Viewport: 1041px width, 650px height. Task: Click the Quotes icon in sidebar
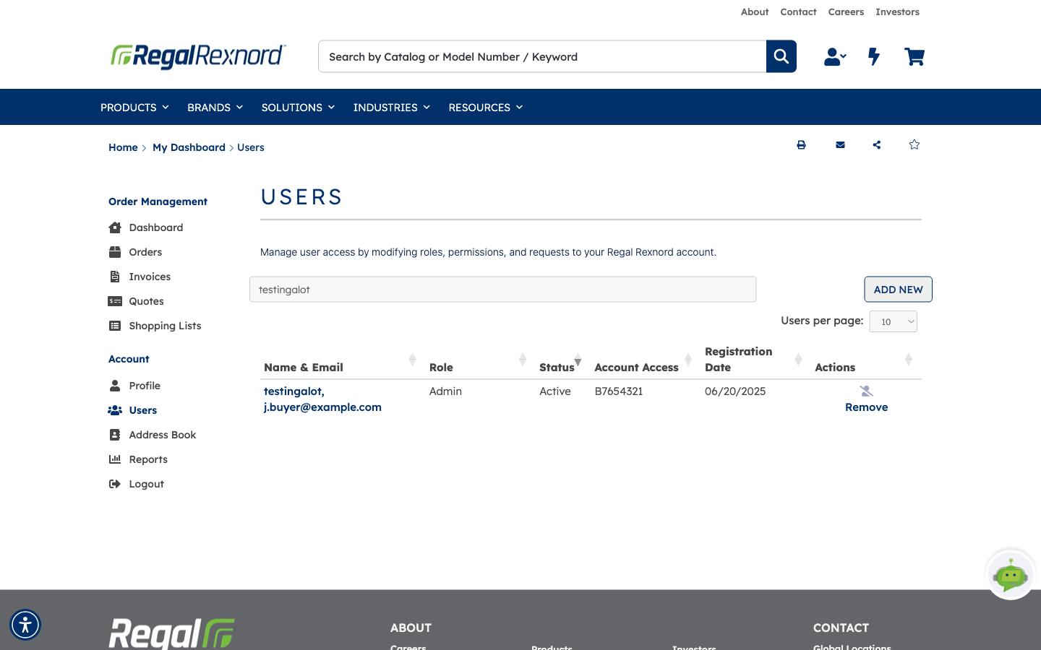(115, 301)
